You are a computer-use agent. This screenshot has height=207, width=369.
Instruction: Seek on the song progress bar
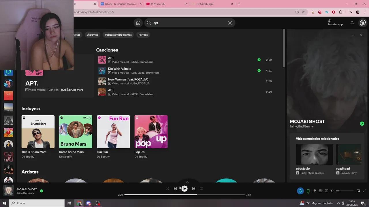coord(184,195)
